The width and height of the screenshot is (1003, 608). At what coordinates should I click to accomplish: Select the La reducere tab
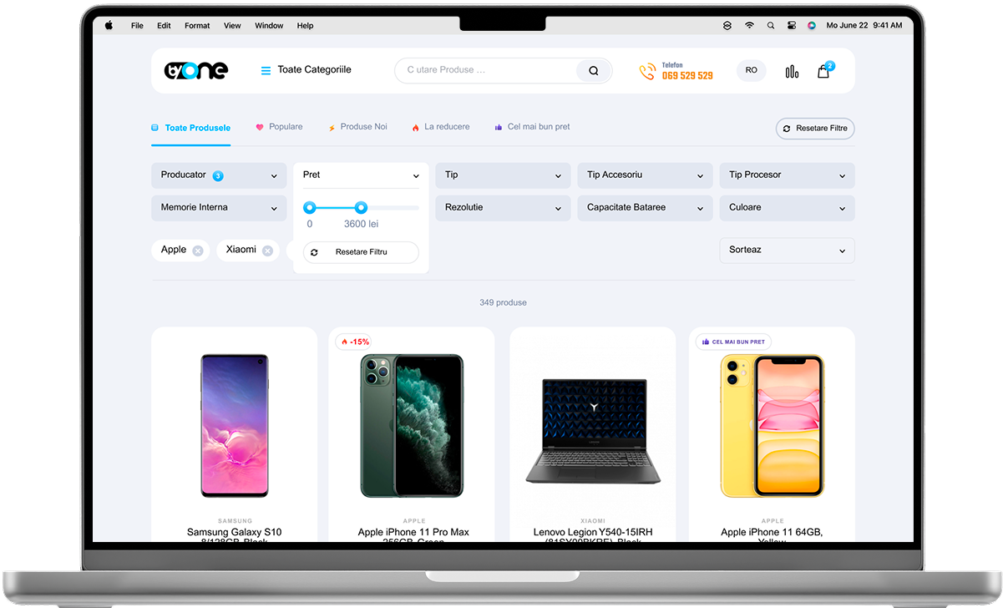[441, 127]
